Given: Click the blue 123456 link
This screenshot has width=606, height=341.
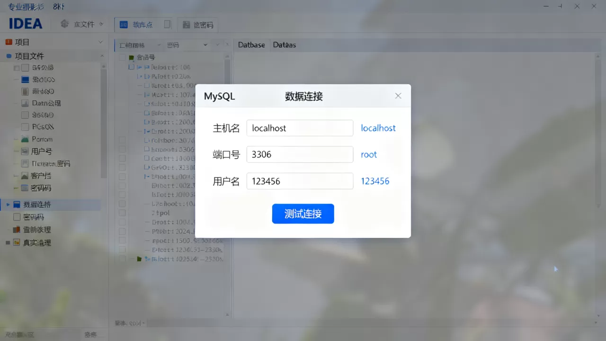Looking at the screenshot, I should pos(375,181).
